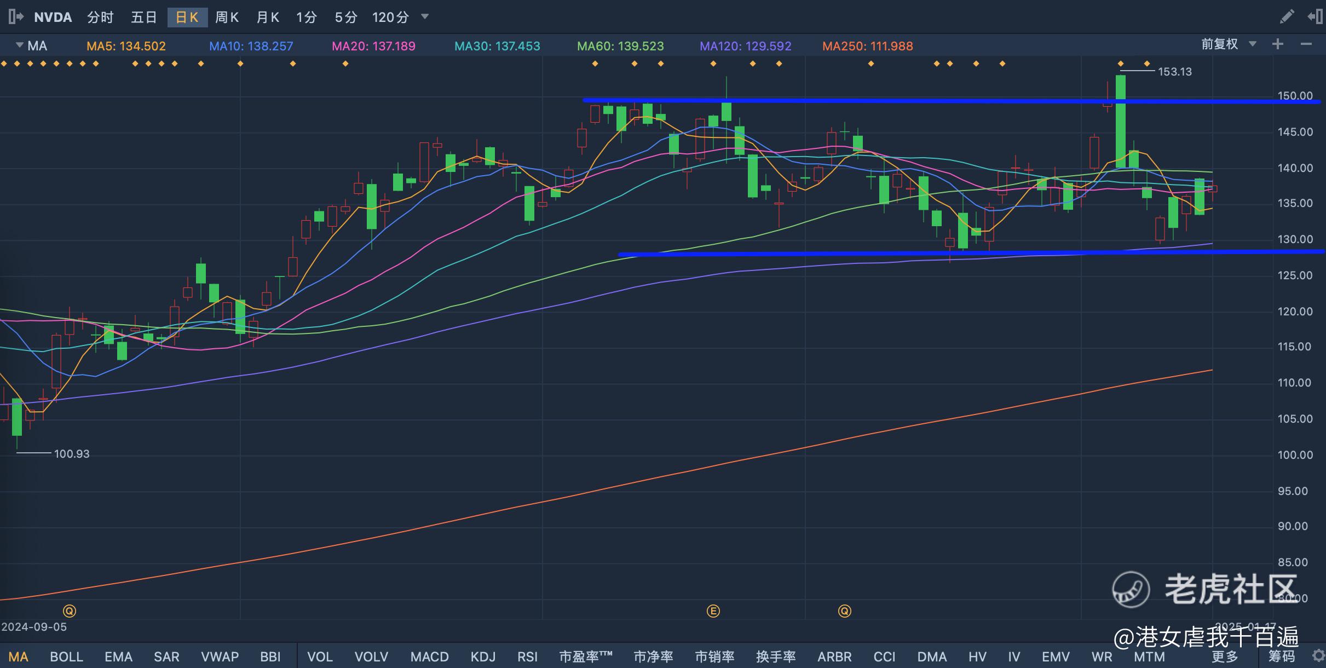This screenshot has height=668, width=1326.
Task: Collapse the right side panel icon
Action: (1315, 17)
